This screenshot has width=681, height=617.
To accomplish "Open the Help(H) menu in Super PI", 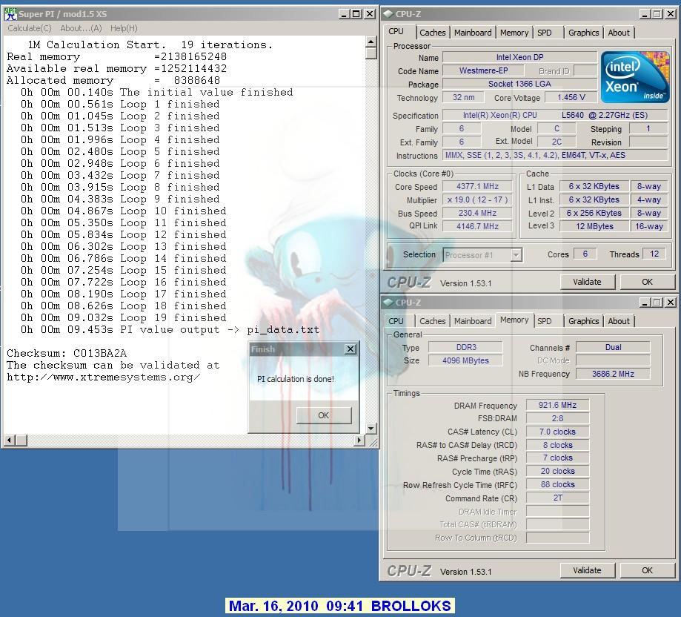I will [124, 28].
